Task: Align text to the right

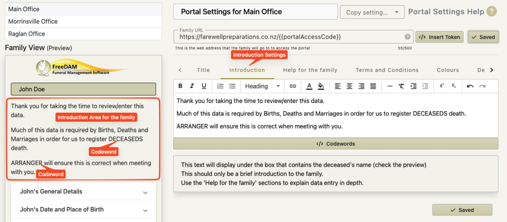Action: pyautogui.click(x=361, y=86)
